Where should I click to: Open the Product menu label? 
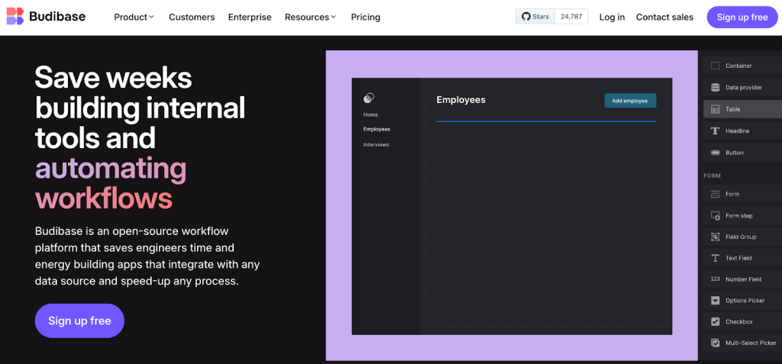(x=131, y=17)
